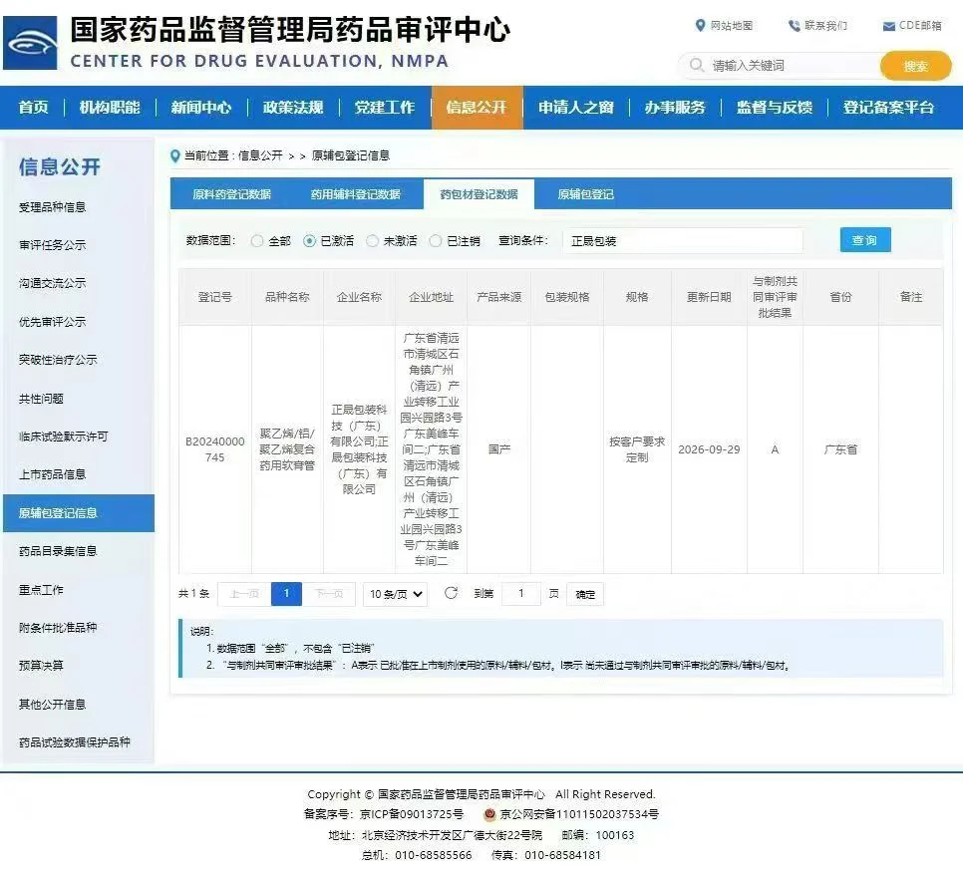Viewport: 963px width, 877px height.
Task: Select the 全部 data range radio
Action: 257,241
